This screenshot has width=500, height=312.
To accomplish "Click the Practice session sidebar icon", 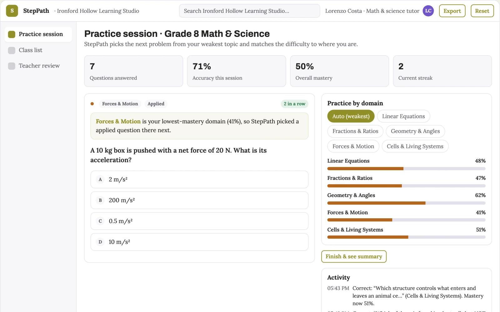I will pyautogui.click(x=12, y=34).
